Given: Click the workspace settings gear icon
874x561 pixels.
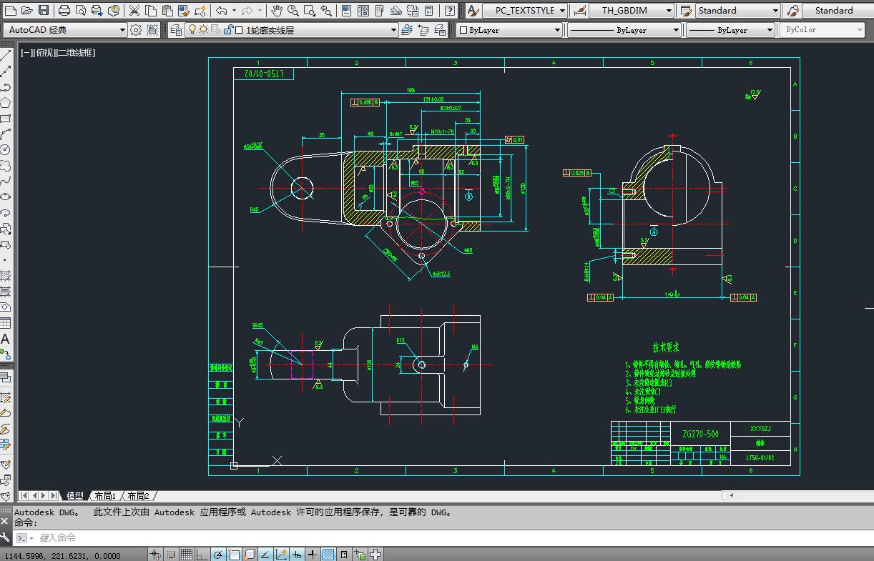Looking at the screenshot, I should point(136,29).
